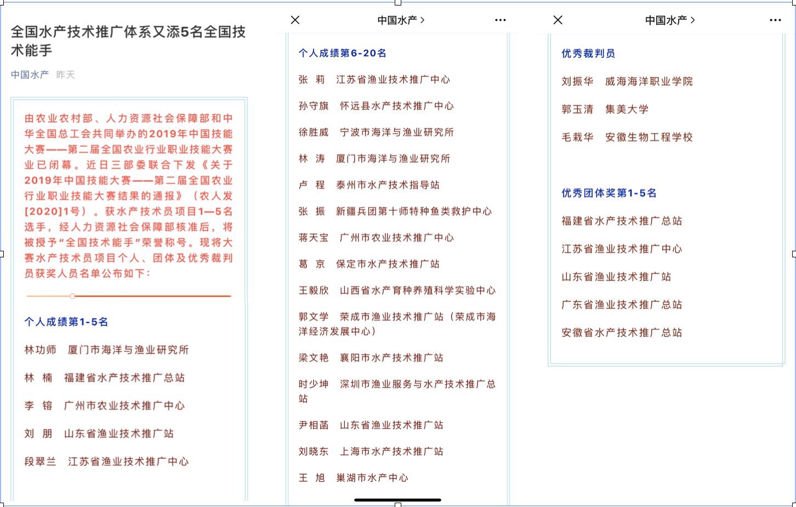Select row 张 莉 江苏省渔业技术推广中心
Image resolution: width=796 pixels, height=507 pixels.
[x=374, y=80]
